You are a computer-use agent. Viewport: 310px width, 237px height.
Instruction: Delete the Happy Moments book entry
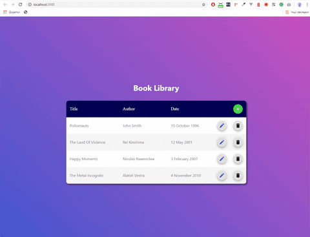click(238, 159)
